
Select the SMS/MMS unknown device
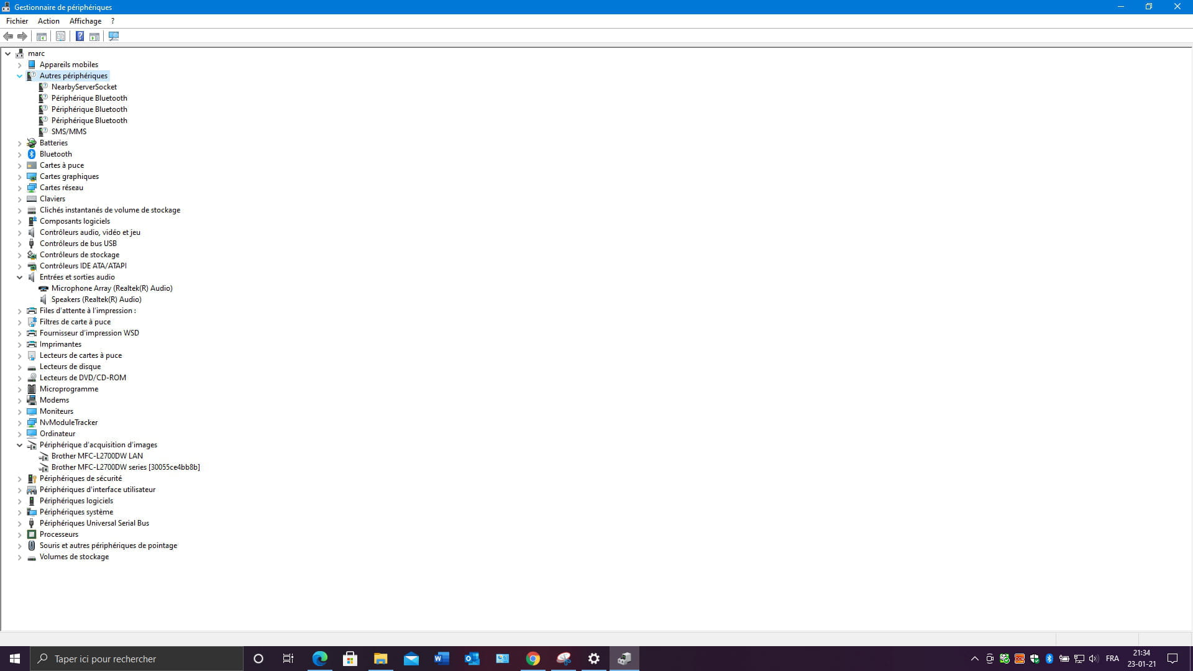tap(69, 132)
